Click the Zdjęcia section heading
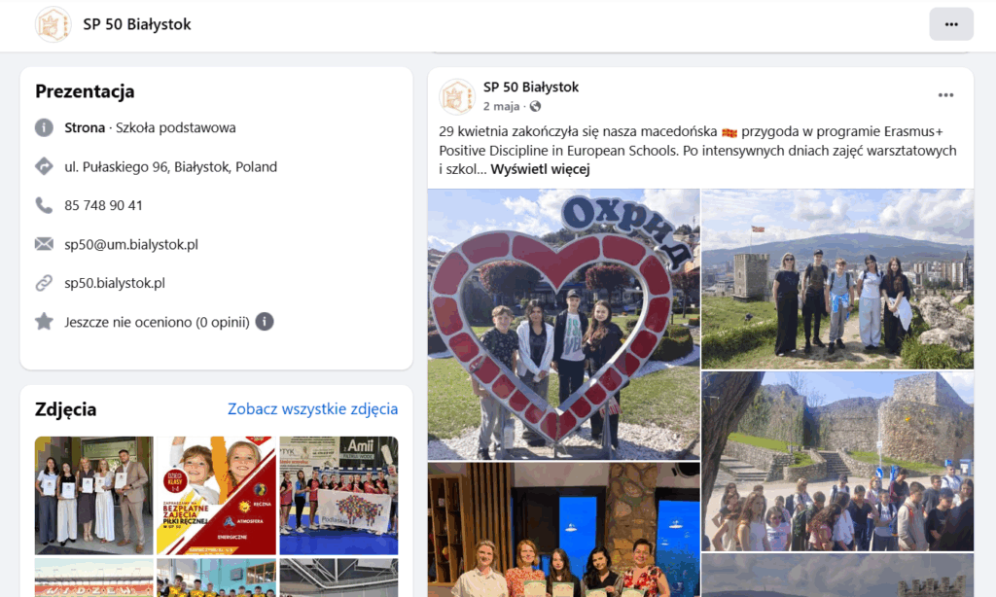Viewport: 996px width, 597px height. tap(65, 409)
